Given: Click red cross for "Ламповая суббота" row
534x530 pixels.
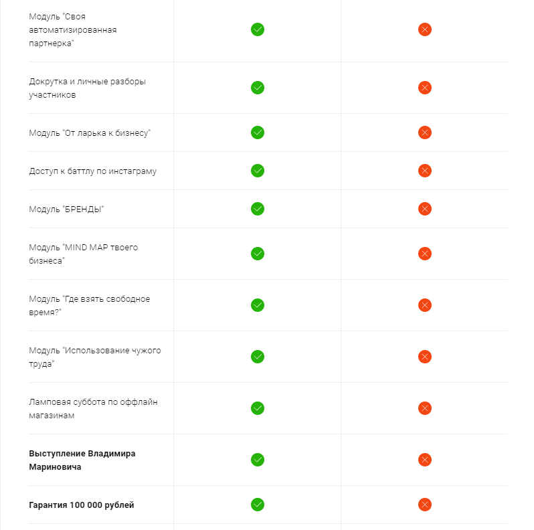Looking at the screenshot, I should tap(424, 408).
